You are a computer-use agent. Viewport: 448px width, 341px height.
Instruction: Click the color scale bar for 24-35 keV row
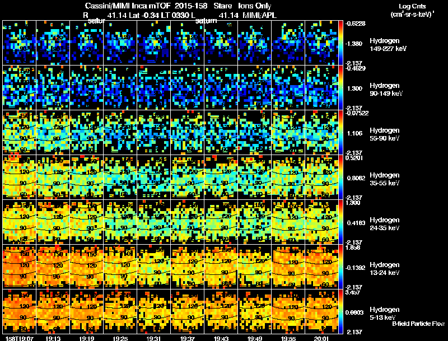340,222
